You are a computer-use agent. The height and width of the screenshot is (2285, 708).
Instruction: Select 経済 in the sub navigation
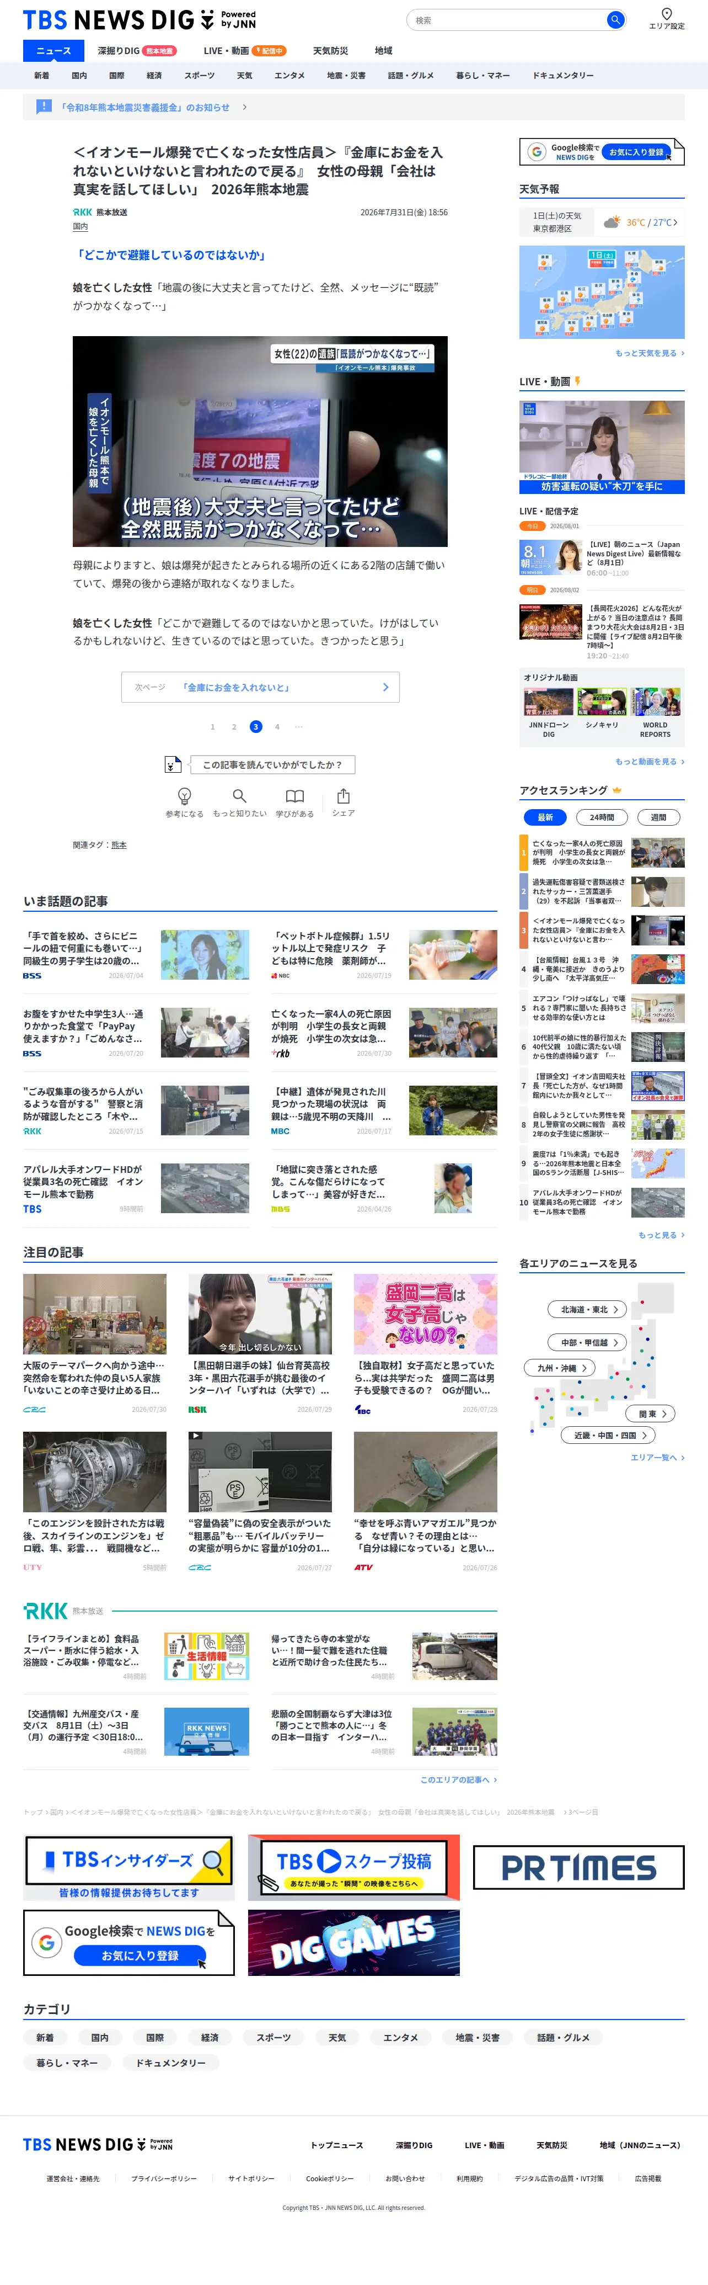(154, 76)
